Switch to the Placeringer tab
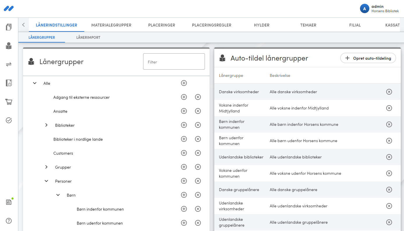Viewport: 404px width, 231px height. 161,25
